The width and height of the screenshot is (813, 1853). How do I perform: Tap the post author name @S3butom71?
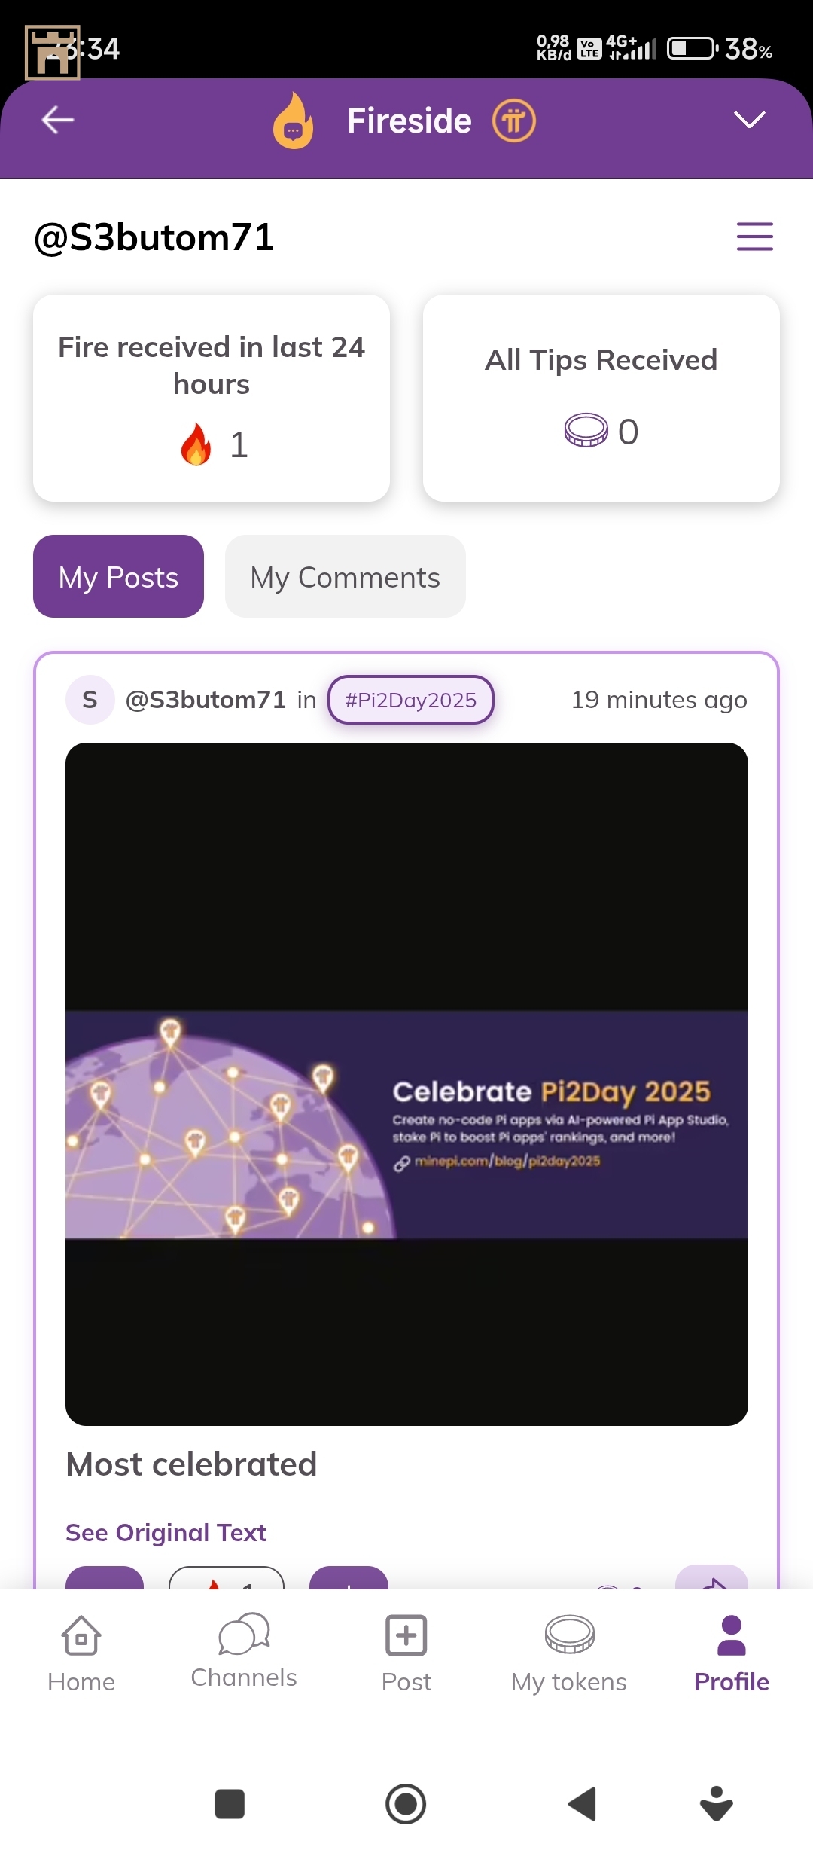coord(206,700)
